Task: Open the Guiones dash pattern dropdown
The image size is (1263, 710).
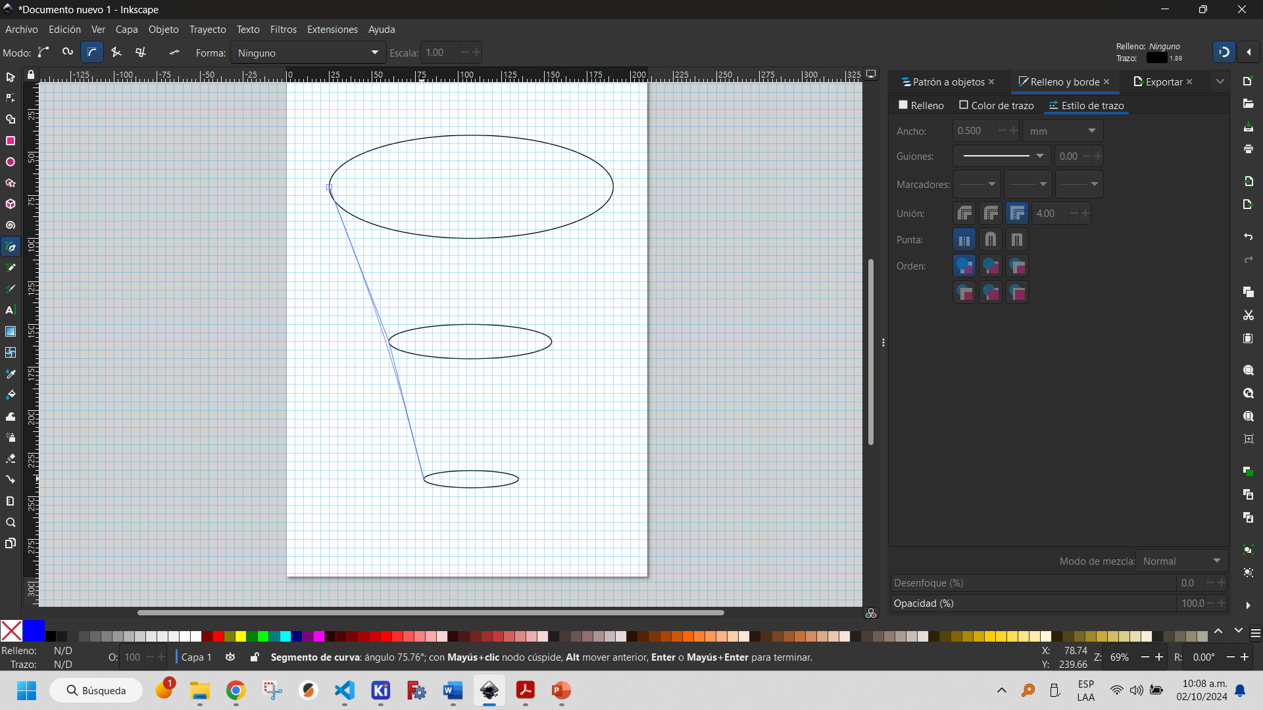Action: coord(1003,156)
